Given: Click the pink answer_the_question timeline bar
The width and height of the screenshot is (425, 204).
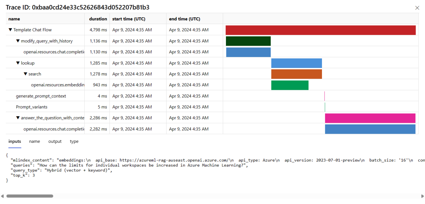Looking at the screenshot, I should (370, 118).
